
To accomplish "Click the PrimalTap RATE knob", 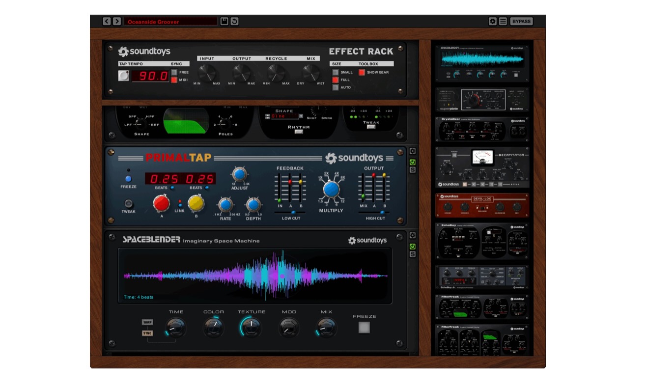I will coord(225,205).
